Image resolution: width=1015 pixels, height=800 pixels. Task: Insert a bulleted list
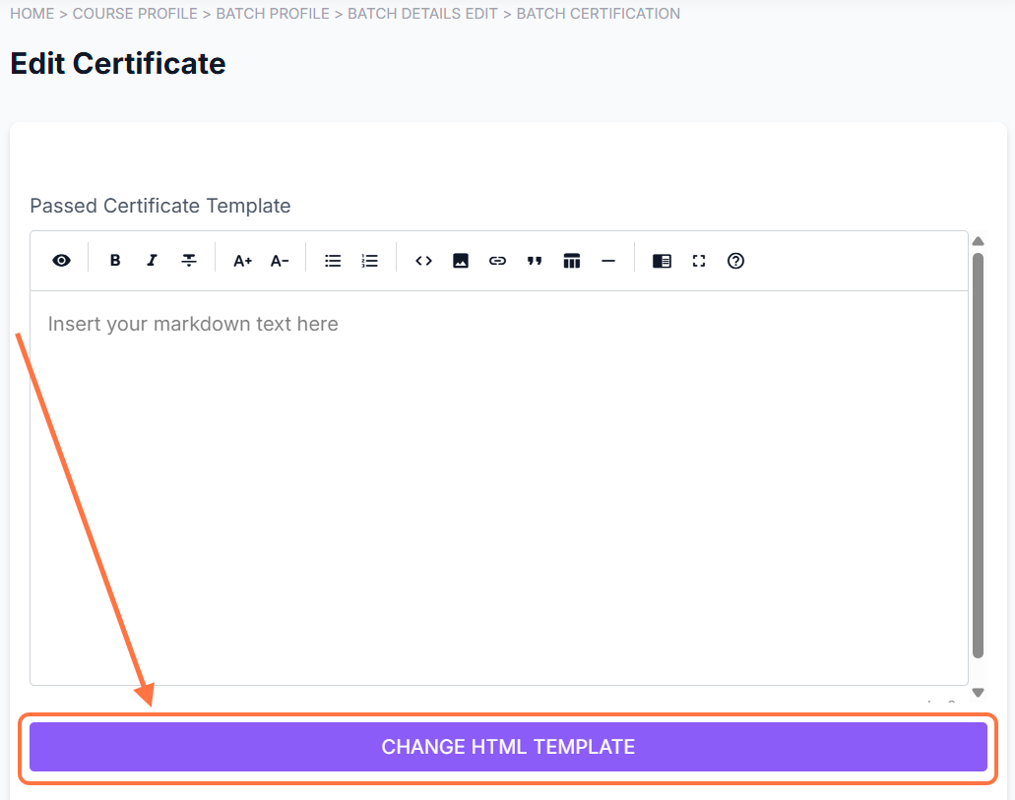click(x=333, y=261)
